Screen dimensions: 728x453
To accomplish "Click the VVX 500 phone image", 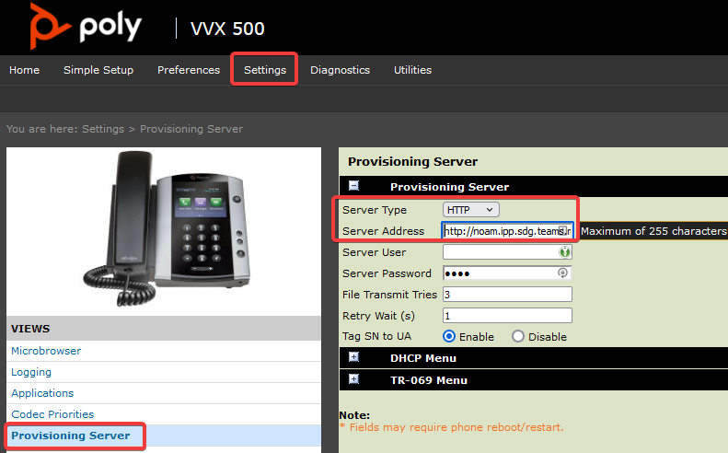I will point(165,227).
